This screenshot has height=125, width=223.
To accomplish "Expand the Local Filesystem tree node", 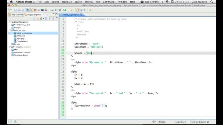I will [10, 22].
